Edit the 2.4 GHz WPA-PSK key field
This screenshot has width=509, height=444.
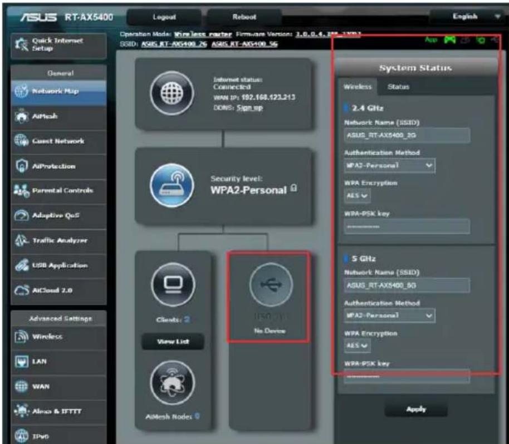407,226
